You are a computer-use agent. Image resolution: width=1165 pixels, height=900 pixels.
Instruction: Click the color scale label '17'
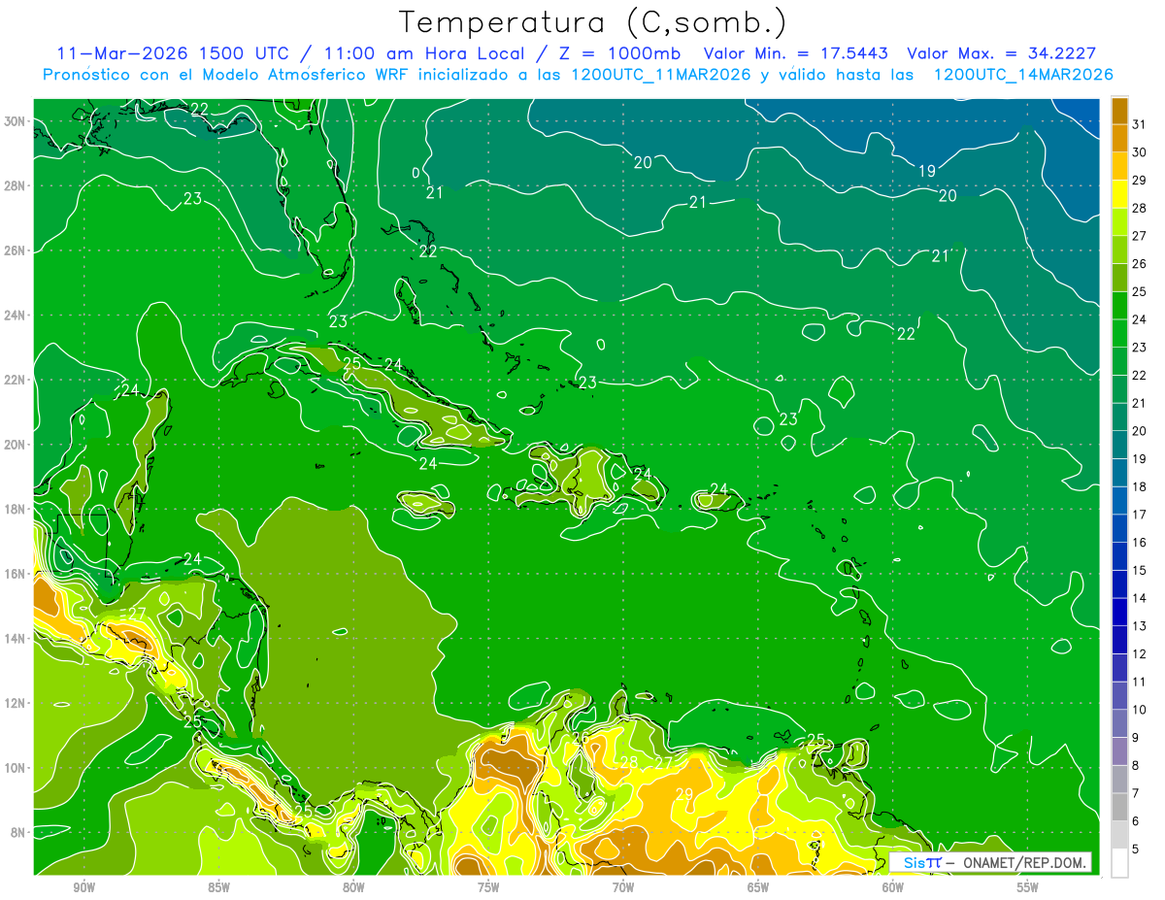(1140, 515)
